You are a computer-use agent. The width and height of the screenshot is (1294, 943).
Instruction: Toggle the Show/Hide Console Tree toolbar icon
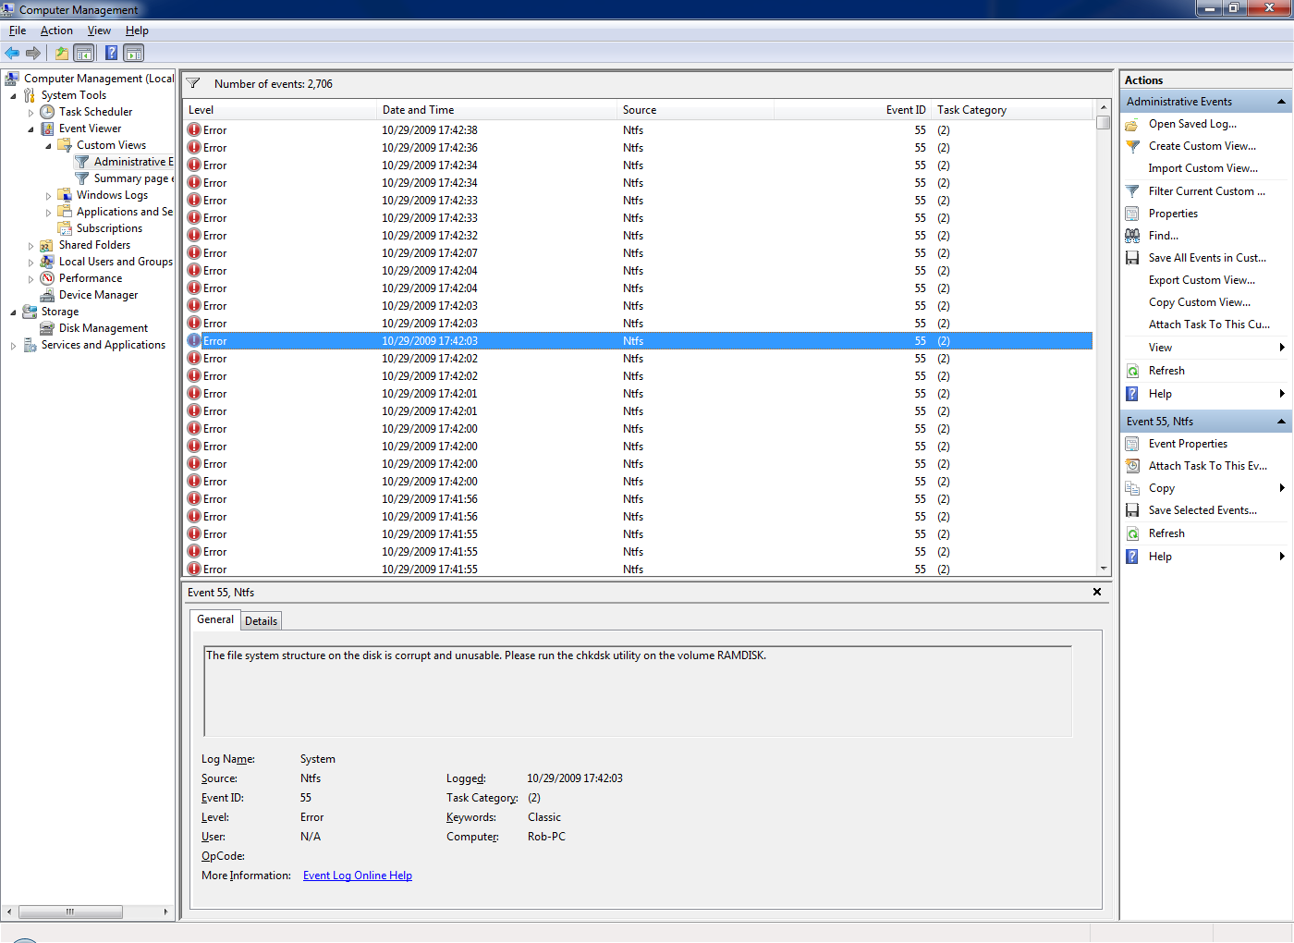coord(84,54)
